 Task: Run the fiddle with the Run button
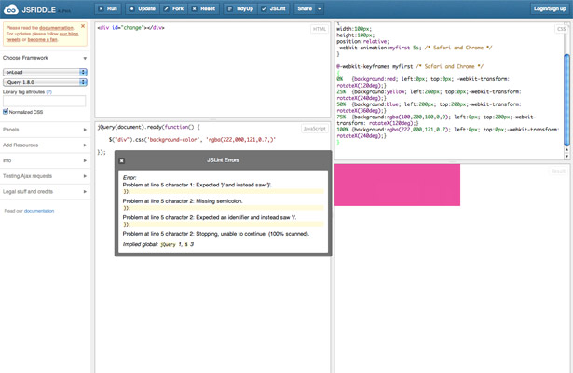click(x=108, y=8)
